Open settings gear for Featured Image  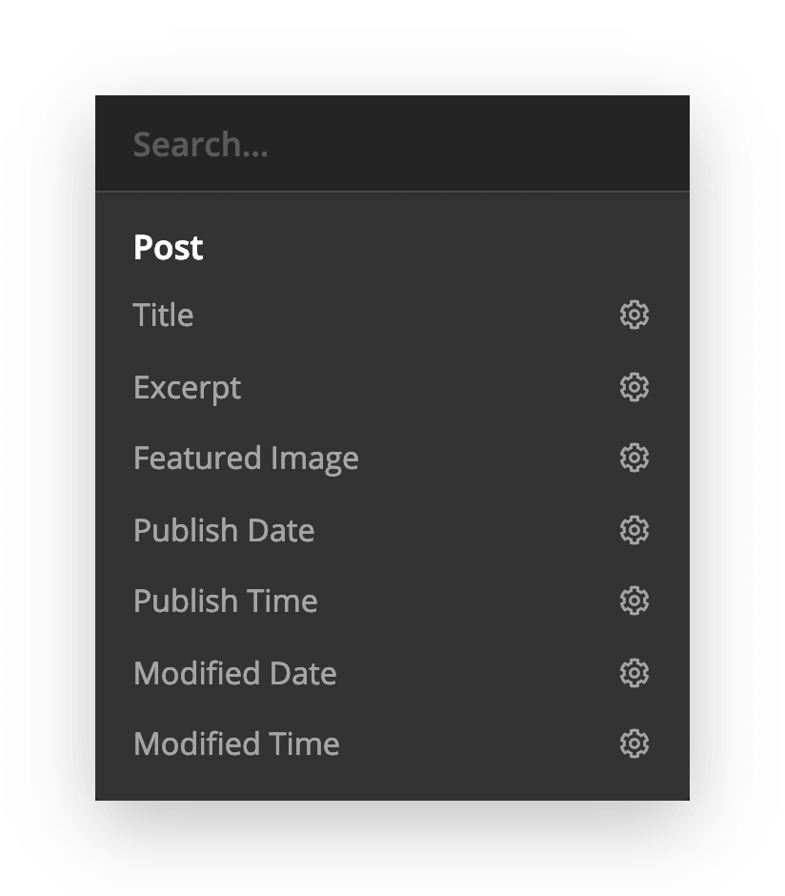click(634, 458)
